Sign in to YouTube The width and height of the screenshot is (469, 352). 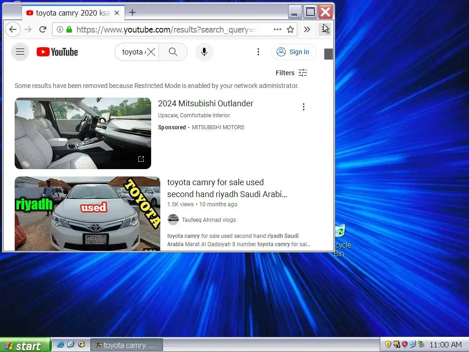tap(294, 52)
